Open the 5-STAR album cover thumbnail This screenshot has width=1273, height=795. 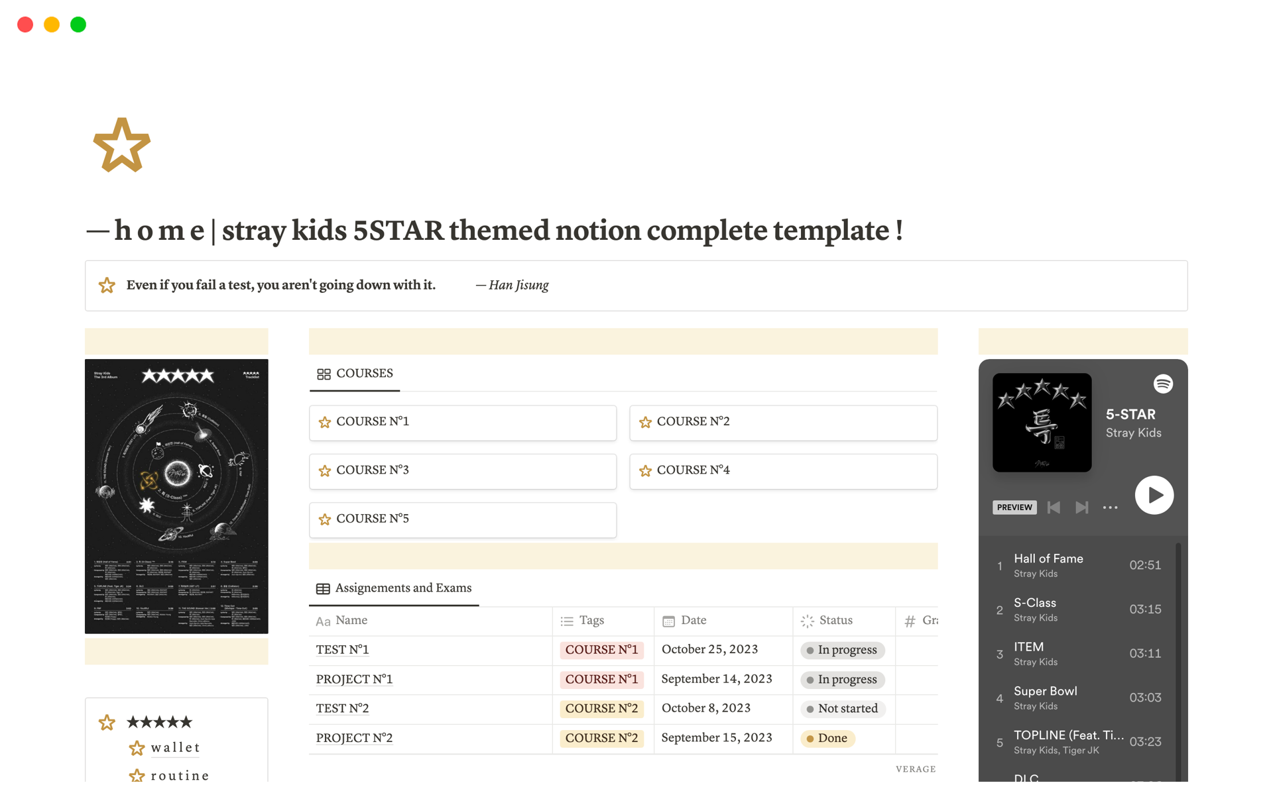click(1042, 423)
